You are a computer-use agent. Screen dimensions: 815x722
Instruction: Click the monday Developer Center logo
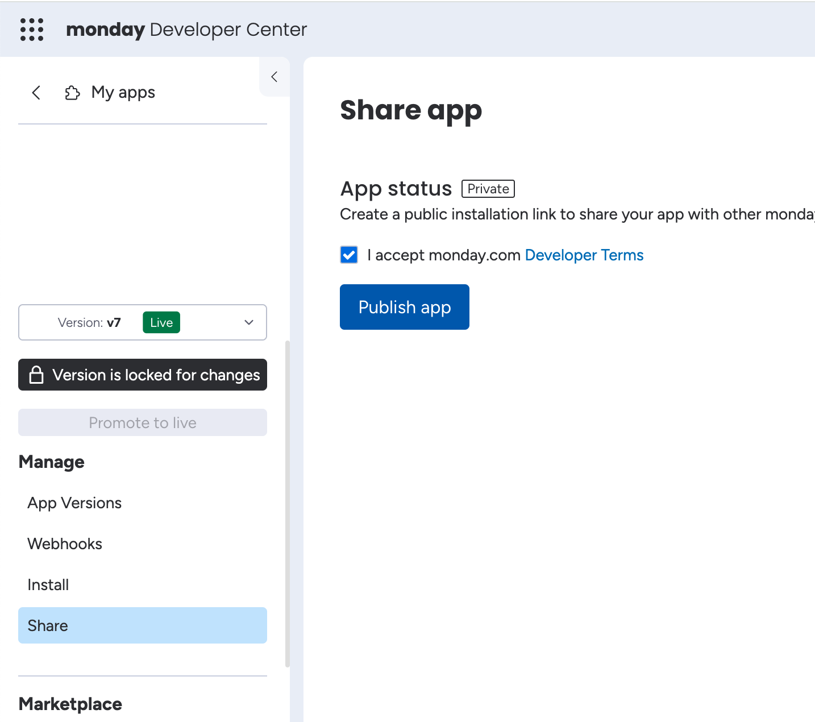[x=186, y=30]
